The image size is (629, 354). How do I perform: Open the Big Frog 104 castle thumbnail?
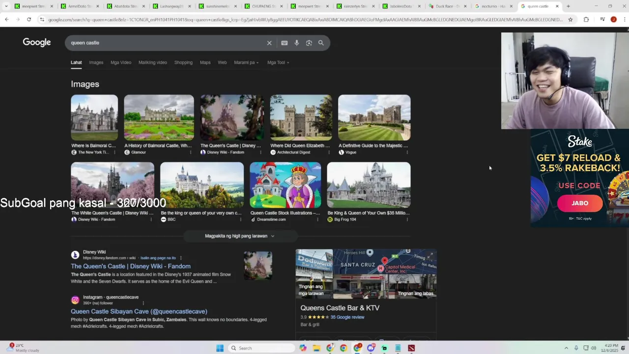click(369, 185)
